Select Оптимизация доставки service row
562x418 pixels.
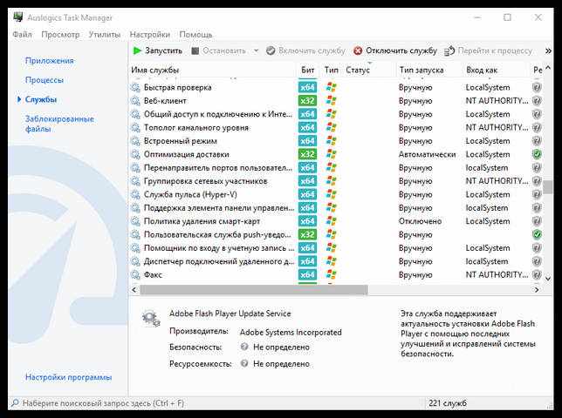click(x=335, y=154)
